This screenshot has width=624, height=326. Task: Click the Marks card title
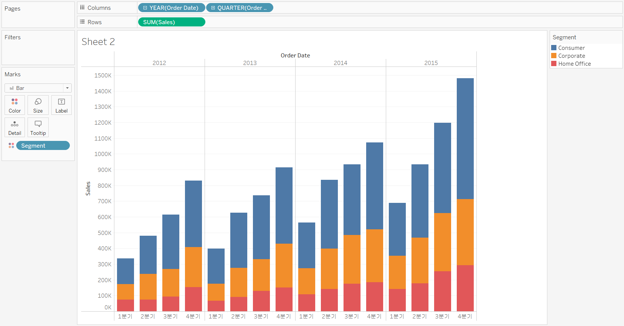click(x=12, y=74)
